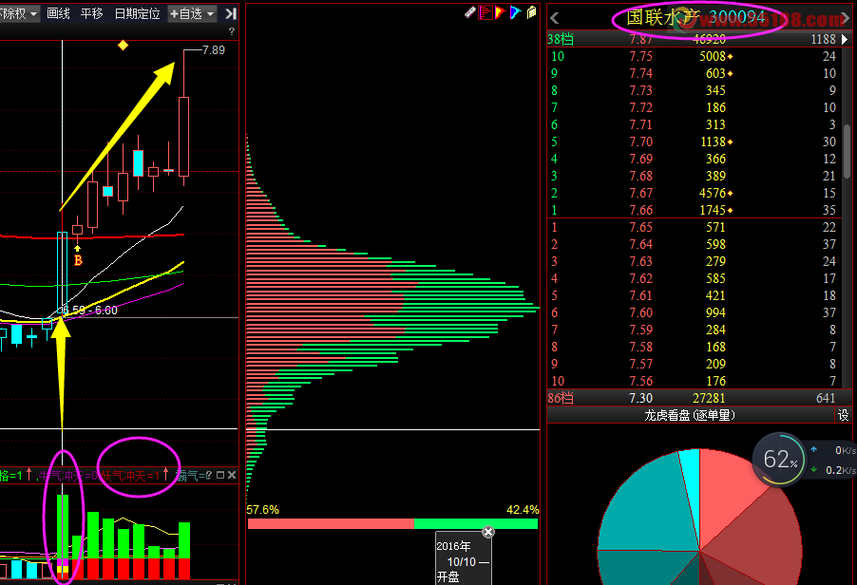Click the yellow diamond marker above candles
Image resolution: width=857 pixels, height=585 pixels.
[123, 45]
